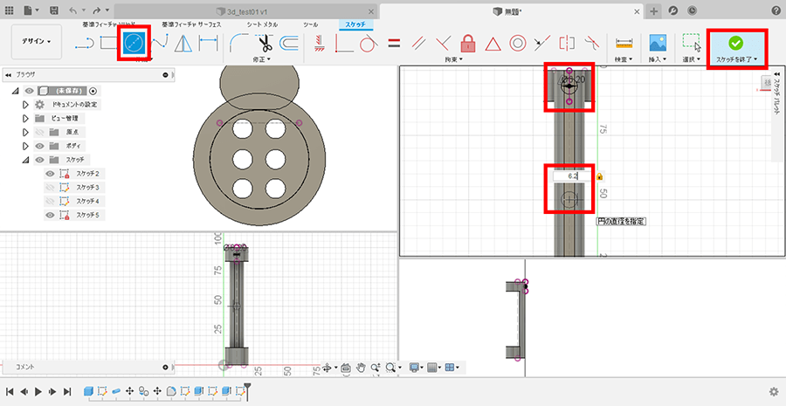Hide the ボディ folder with eye icon

click(x=38, y=146)
